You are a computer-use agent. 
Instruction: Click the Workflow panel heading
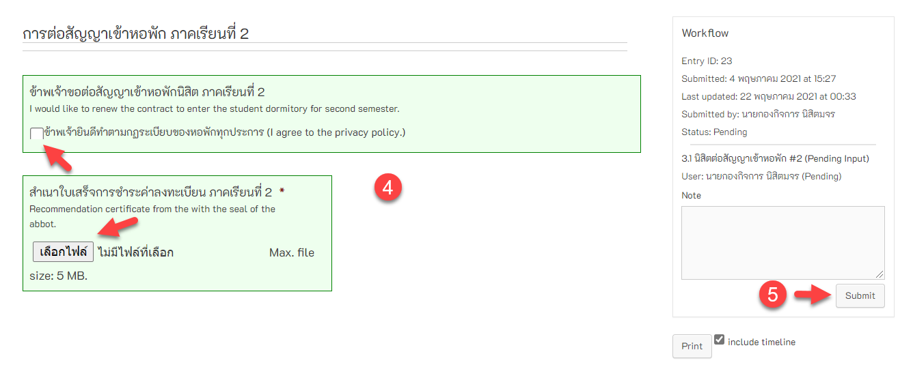click(x=705, y=33)
